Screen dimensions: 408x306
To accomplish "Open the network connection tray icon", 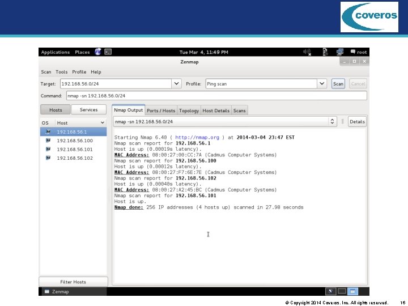I will pos(339,52).
